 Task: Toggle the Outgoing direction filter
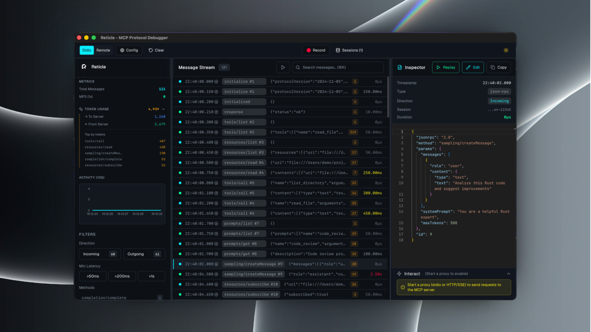[x=144, y=254]
